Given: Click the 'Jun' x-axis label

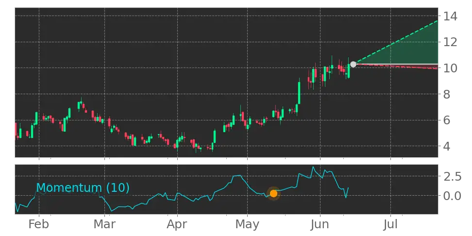Looking at the screenshot, I should (320, 224).
